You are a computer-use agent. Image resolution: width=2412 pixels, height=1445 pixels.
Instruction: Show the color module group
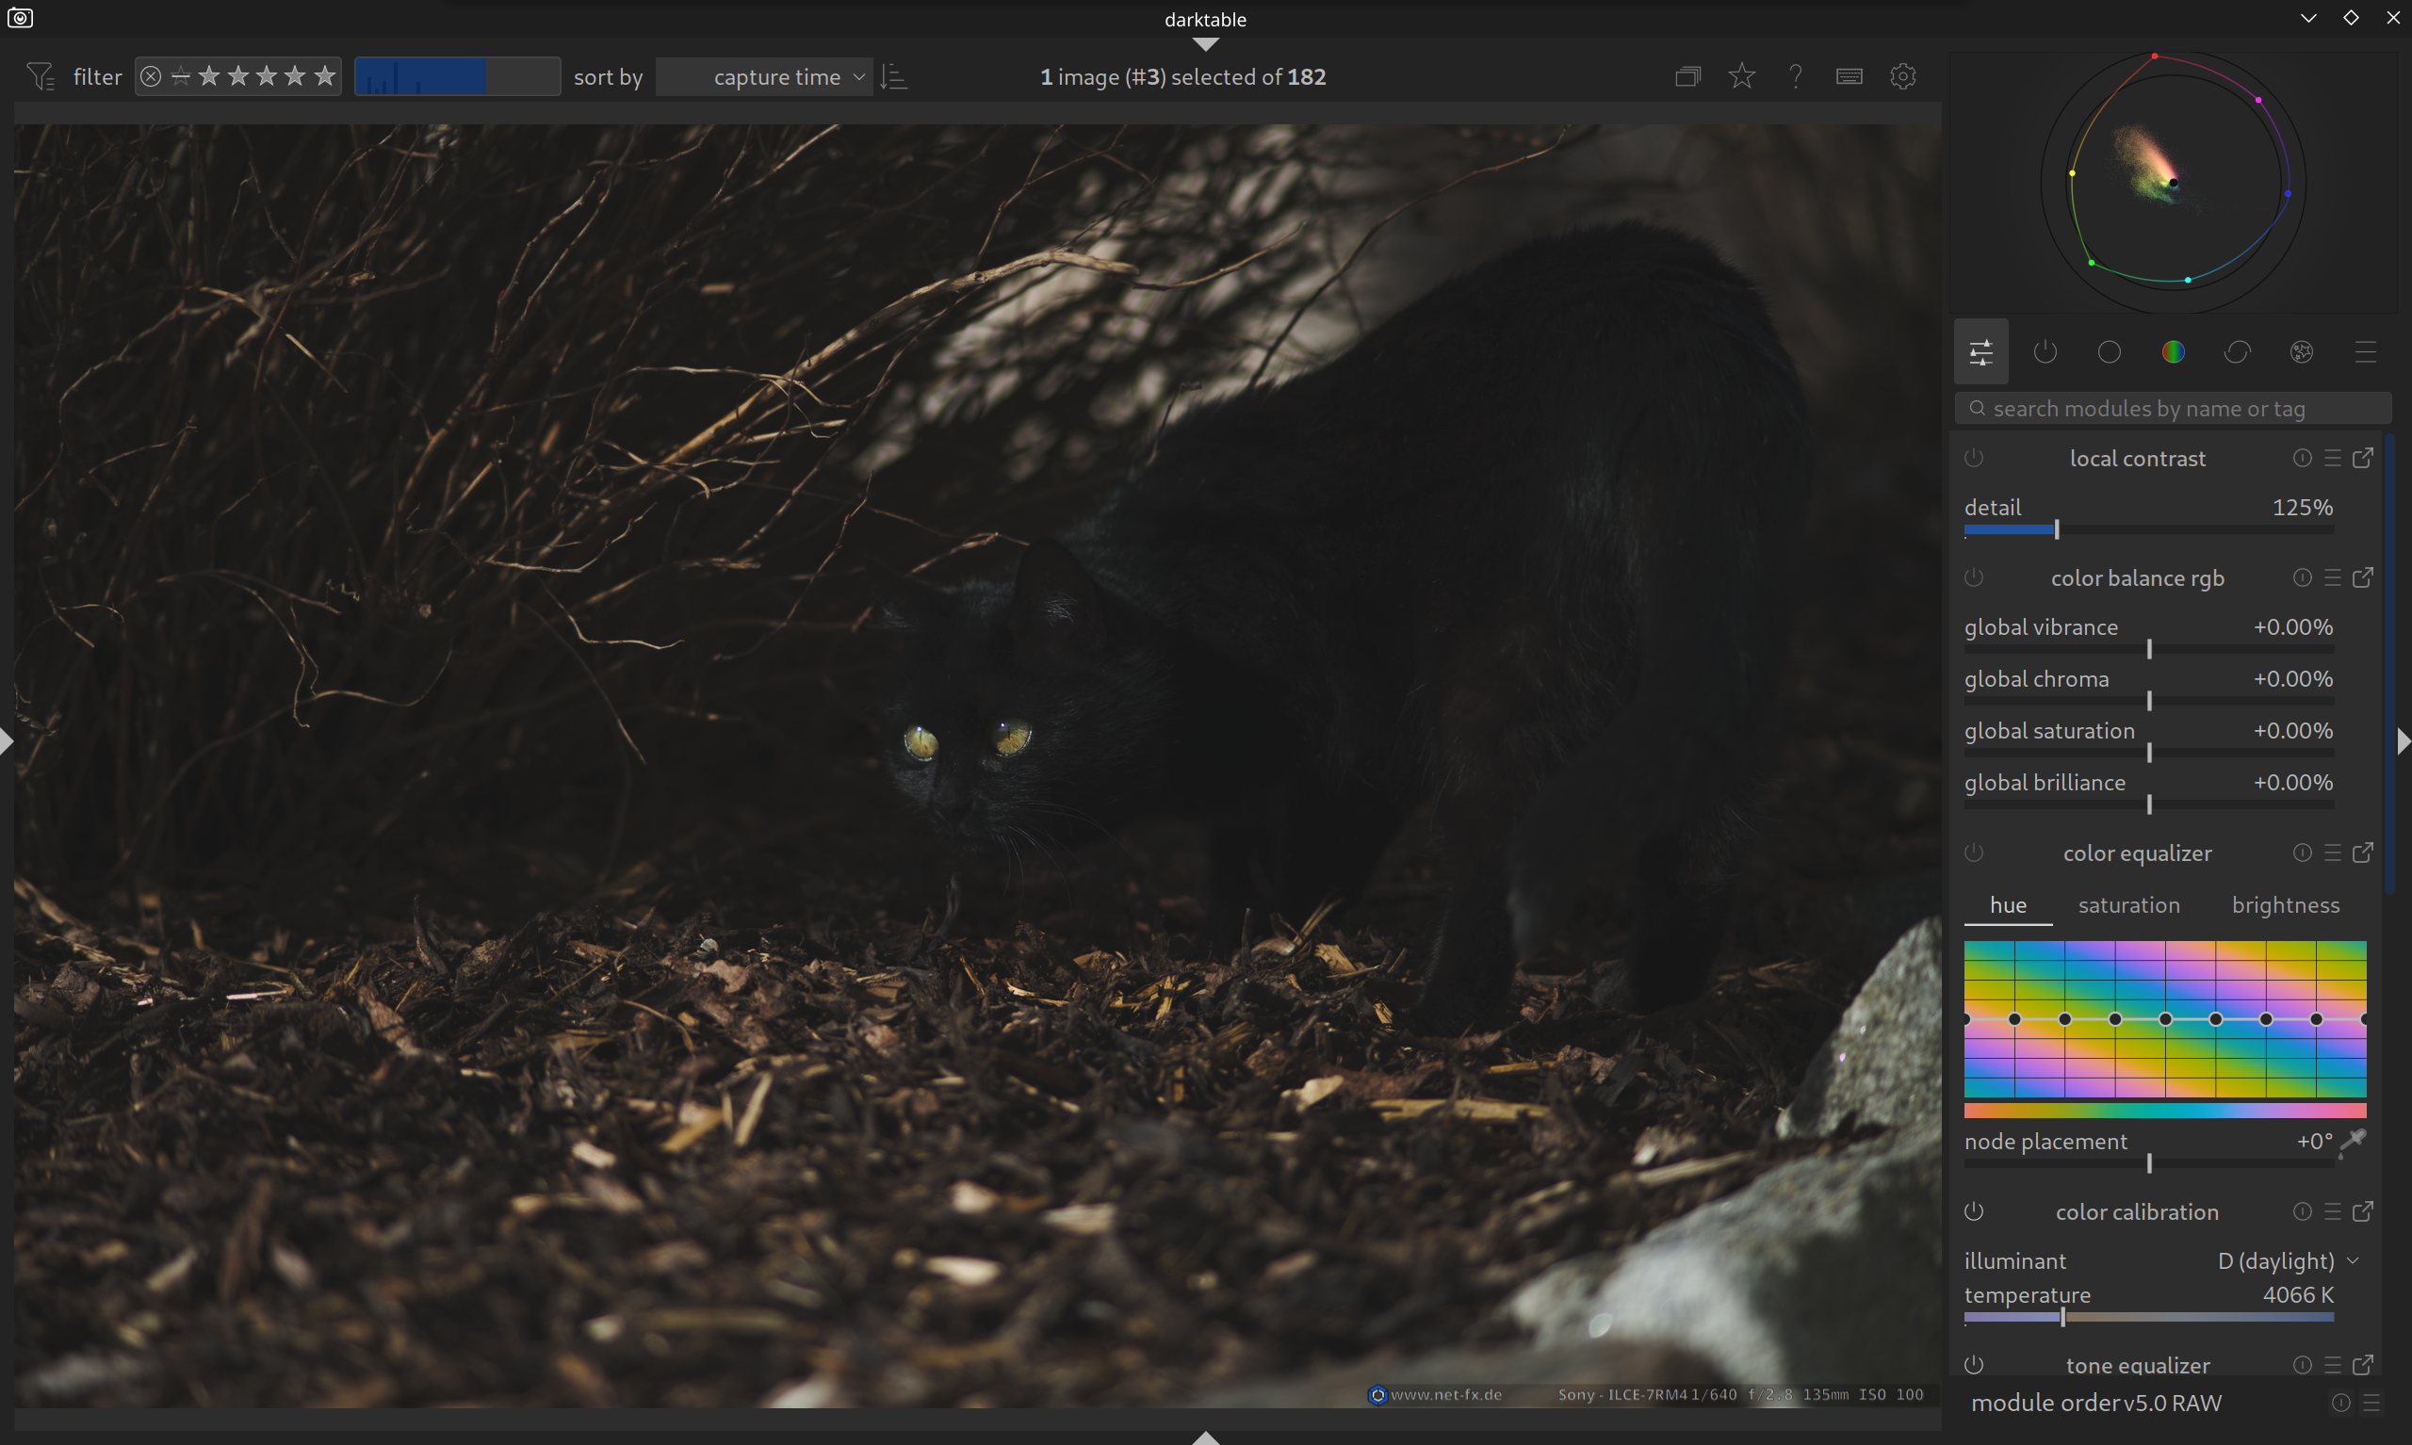(x=2173, y=351)
